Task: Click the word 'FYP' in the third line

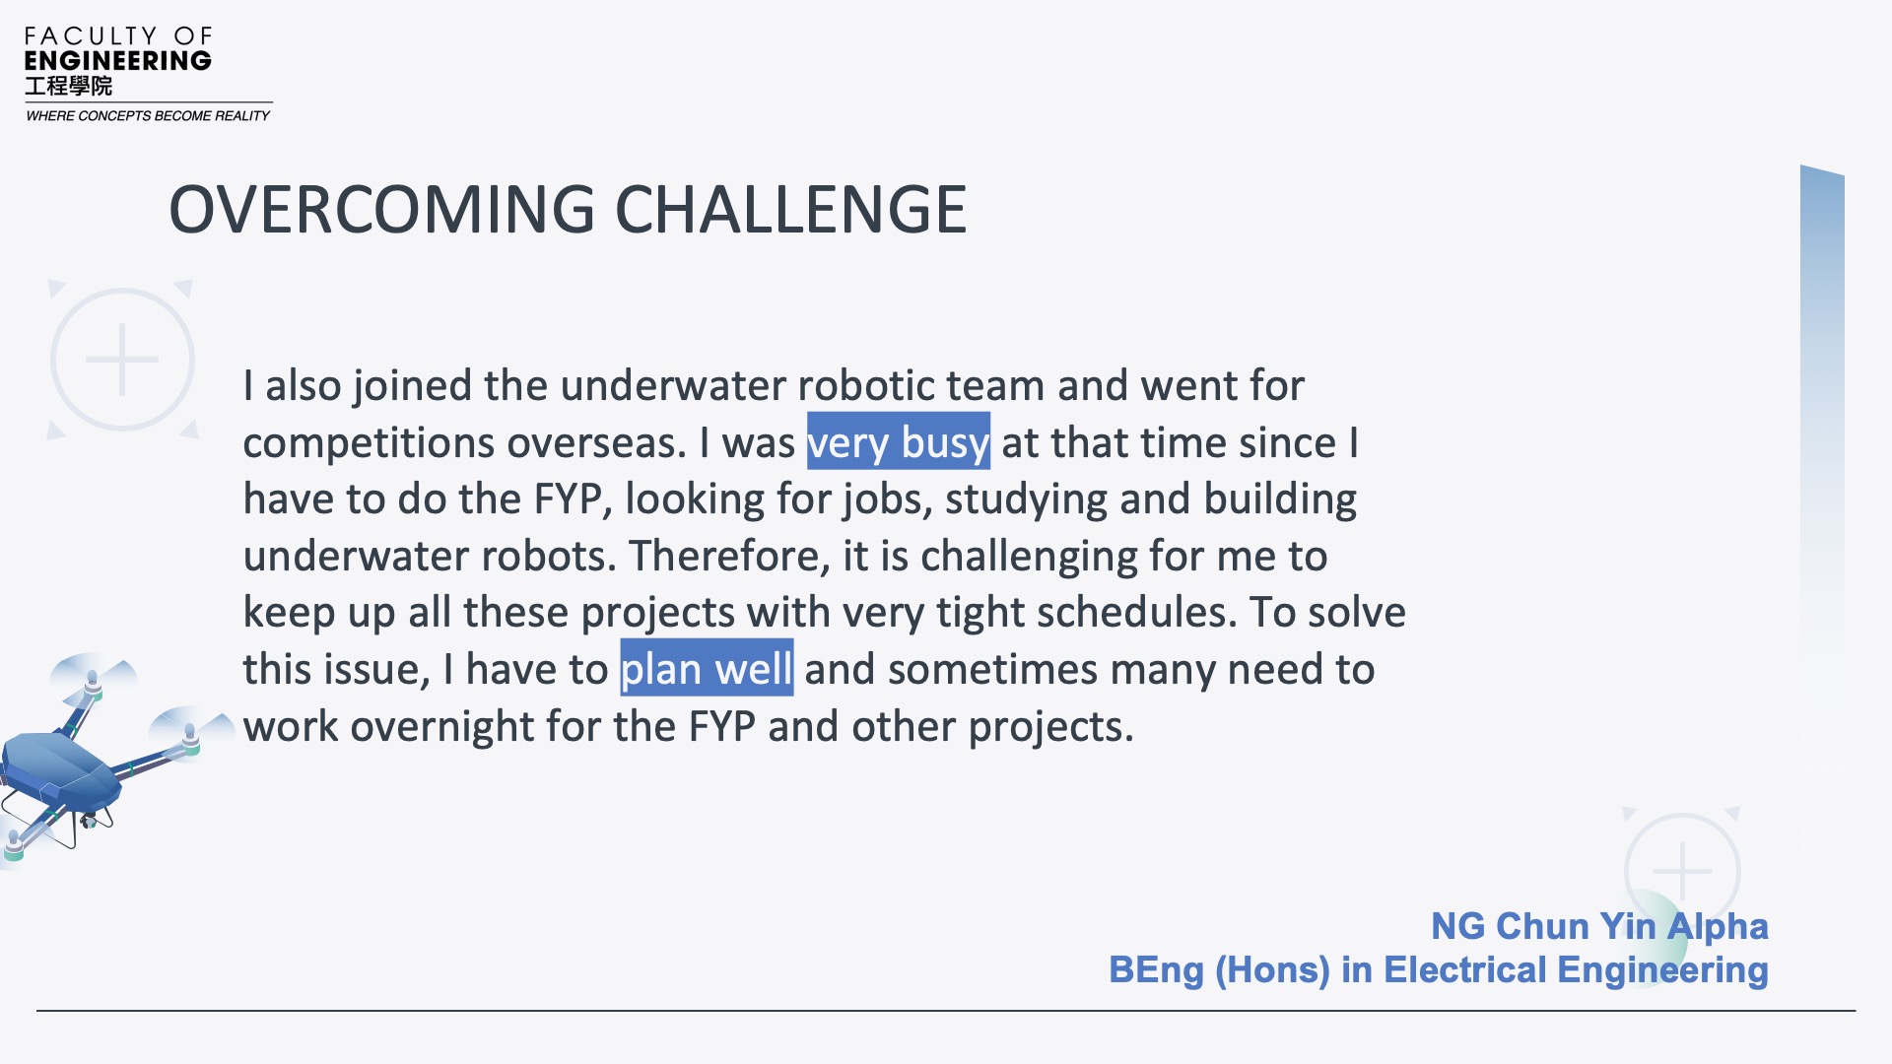Action: 568,499
